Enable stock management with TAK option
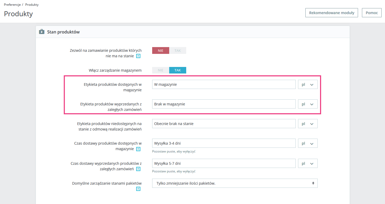The image size is (385, 204). [178, 70]
